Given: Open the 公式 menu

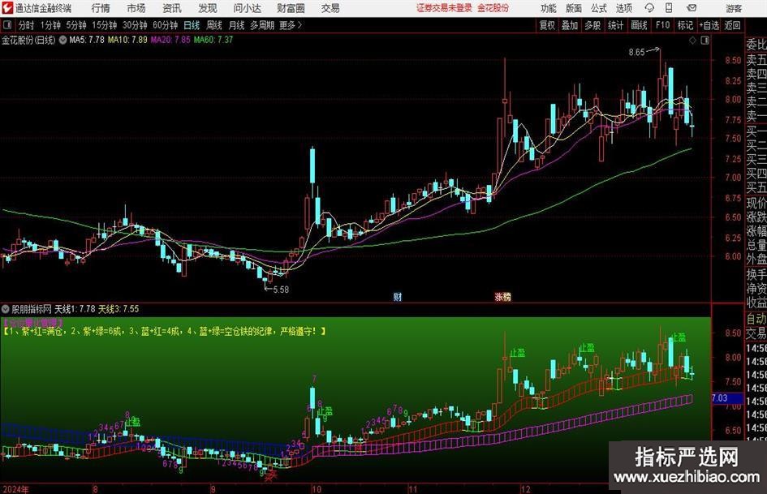Looking at the screenshot, I should 598,8.
